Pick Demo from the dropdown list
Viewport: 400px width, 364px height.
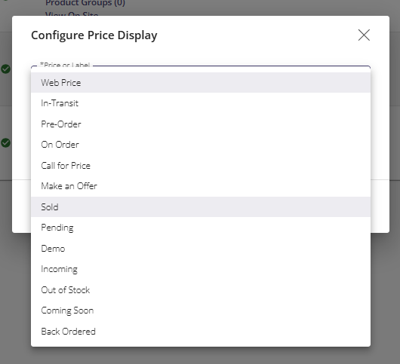[201, 249]
